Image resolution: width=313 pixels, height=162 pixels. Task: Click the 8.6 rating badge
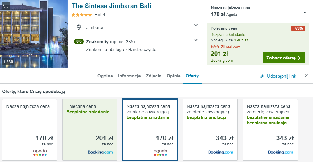(x=79, y=41)
